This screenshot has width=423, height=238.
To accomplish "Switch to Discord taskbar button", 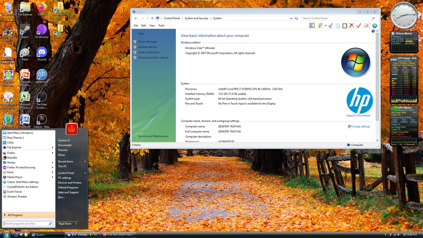I will click(83, 235).
